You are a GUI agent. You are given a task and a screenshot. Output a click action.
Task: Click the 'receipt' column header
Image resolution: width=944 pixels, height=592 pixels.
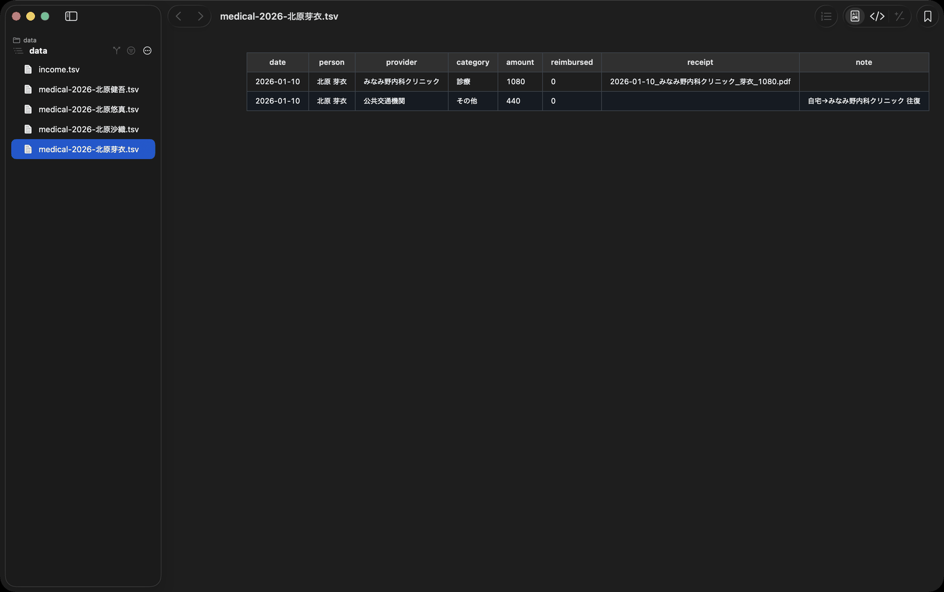701,62
